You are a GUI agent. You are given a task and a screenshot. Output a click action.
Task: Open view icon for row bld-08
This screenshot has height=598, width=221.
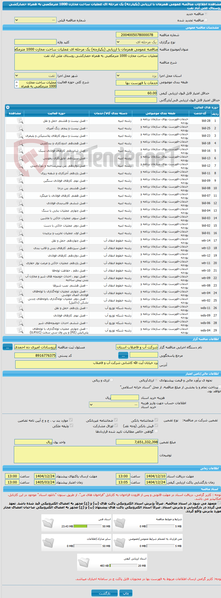coord(20,188)
